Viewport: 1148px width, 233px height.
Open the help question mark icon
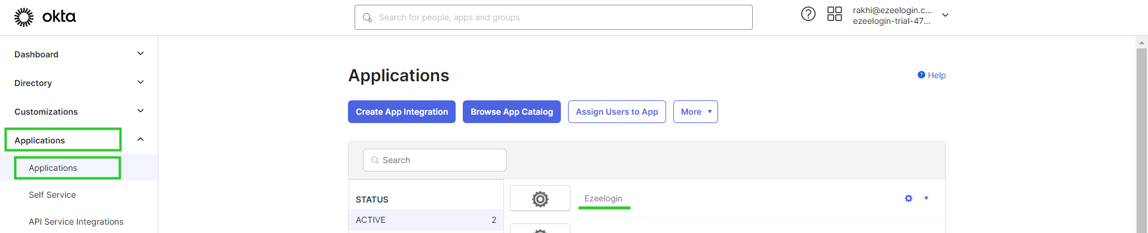(x=808, y=14)
